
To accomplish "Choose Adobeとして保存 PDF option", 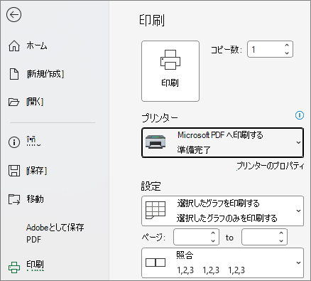I will (55, 233).
